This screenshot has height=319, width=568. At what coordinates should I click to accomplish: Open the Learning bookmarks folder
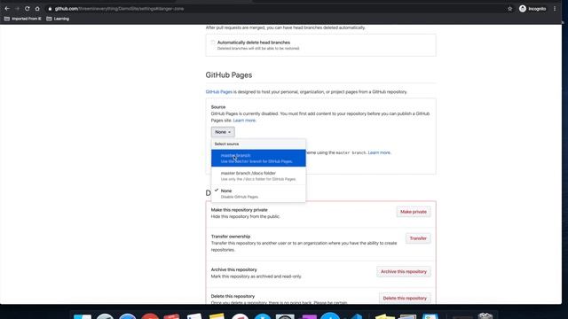tap(58, 19)
